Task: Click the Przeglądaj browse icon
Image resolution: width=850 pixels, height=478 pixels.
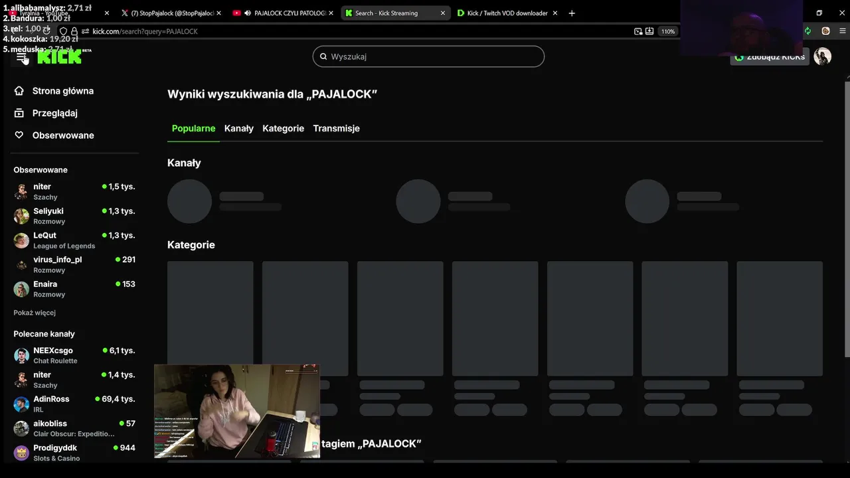Action: tap(19, 113)
